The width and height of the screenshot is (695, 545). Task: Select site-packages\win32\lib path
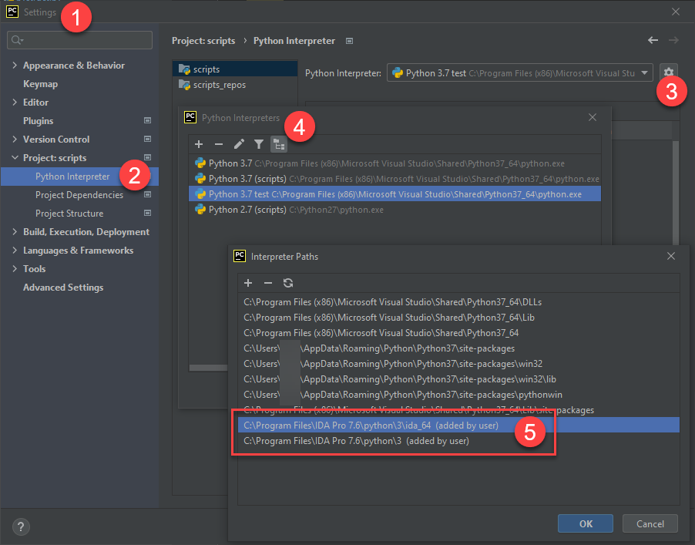pyautogui.click(x=458, y=379)
